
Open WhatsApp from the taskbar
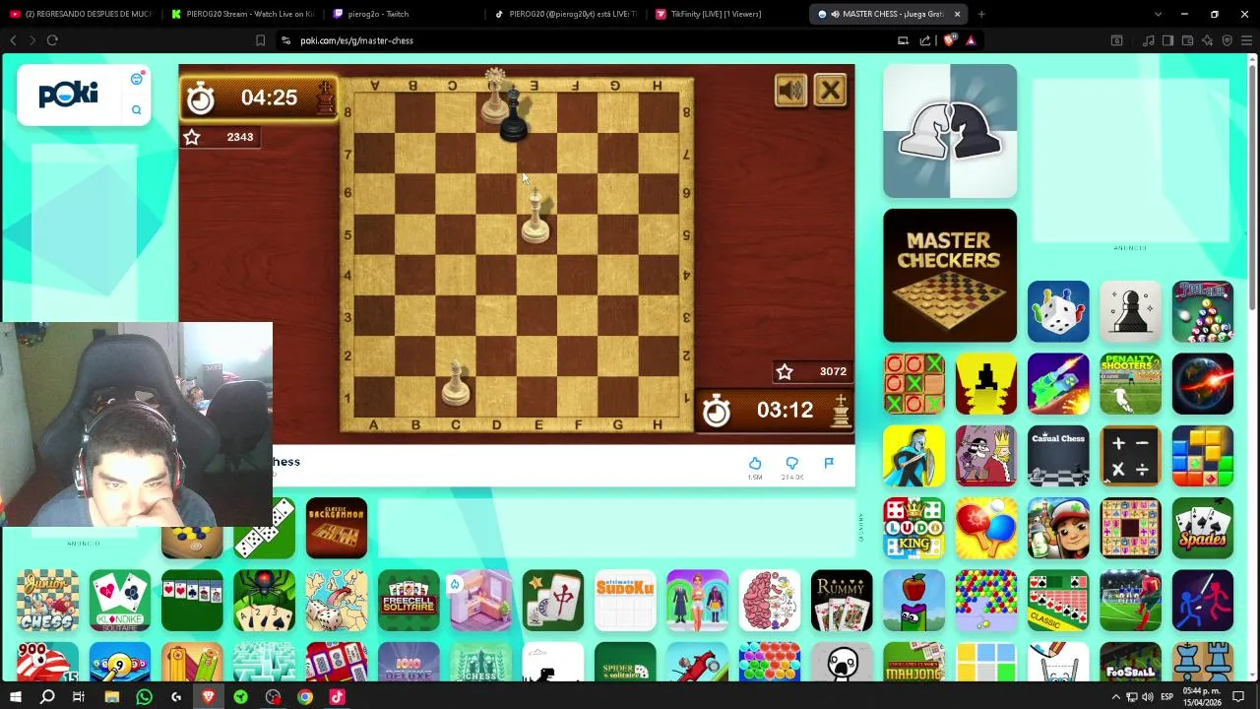tap(144, 697)
